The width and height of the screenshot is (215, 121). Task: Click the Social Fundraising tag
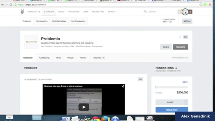click(x=83, y=46)
